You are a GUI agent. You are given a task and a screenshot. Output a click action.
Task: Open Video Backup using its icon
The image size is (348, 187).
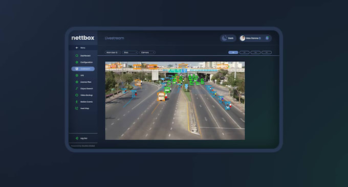[x=77, y=95]
